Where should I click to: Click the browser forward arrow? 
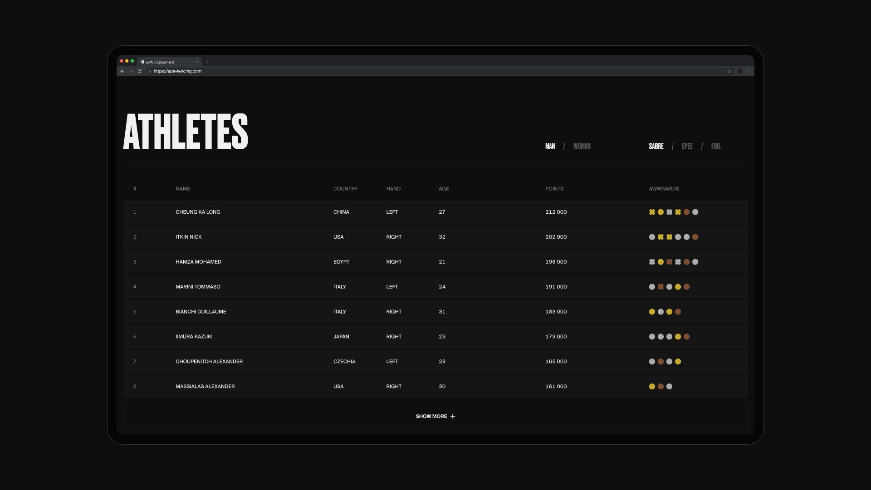pos(131,71)
